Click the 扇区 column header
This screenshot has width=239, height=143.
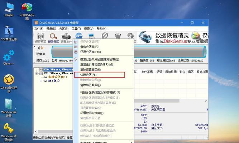[x=191, y=71]
